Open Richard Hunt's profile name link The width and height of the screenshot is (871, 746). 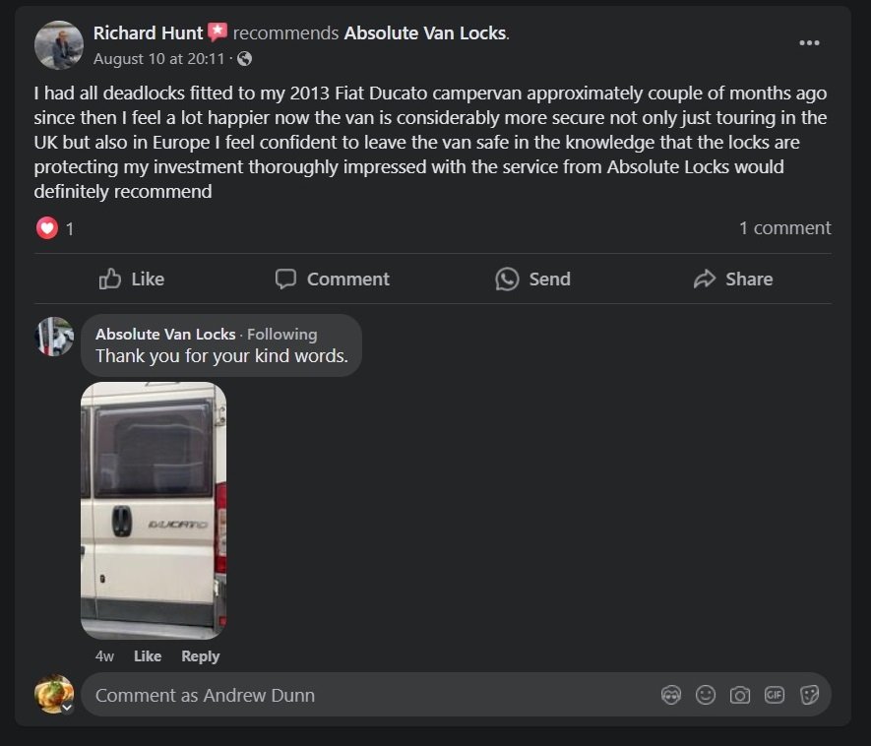148,33
